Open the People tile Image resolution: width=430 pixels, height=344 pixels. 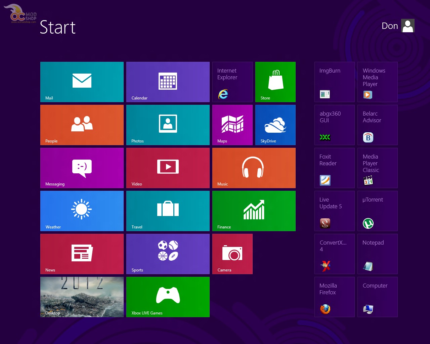coord(82,125)
